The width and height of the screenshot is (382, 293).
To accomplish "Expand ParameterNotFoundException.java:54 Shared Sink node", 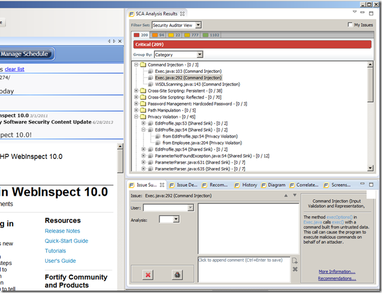I will [x=144, y=156].
